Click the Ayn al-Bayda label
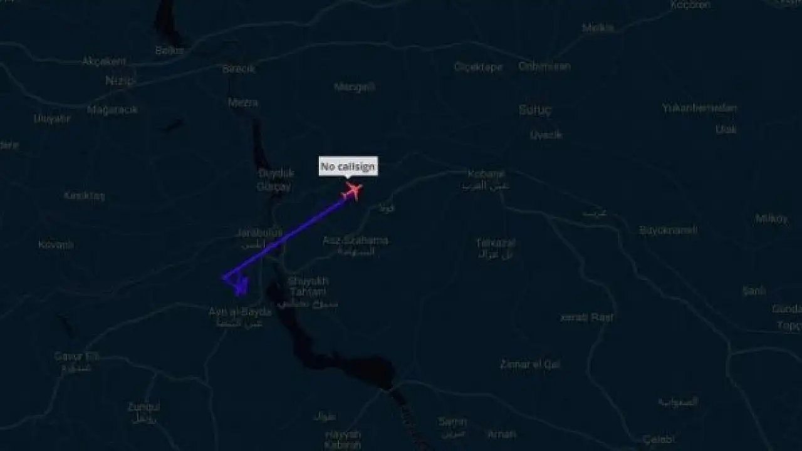The height and width of the screenshot is (451, 802). click(240, 311)
